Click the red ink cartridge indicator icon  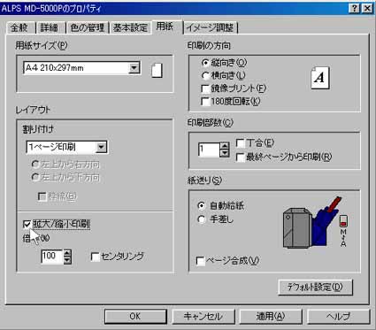click(x=343, y=221)
